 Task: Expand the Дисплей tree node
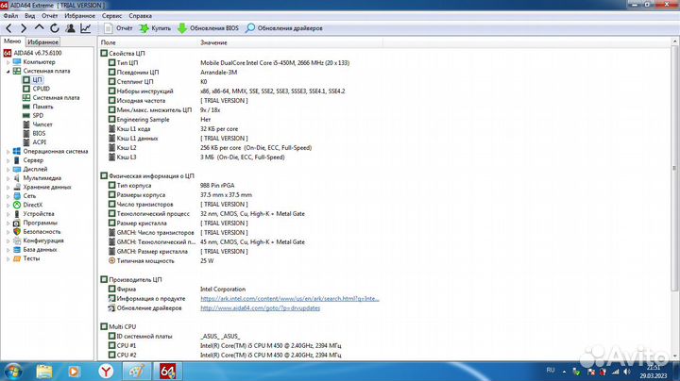click(8, 170)
